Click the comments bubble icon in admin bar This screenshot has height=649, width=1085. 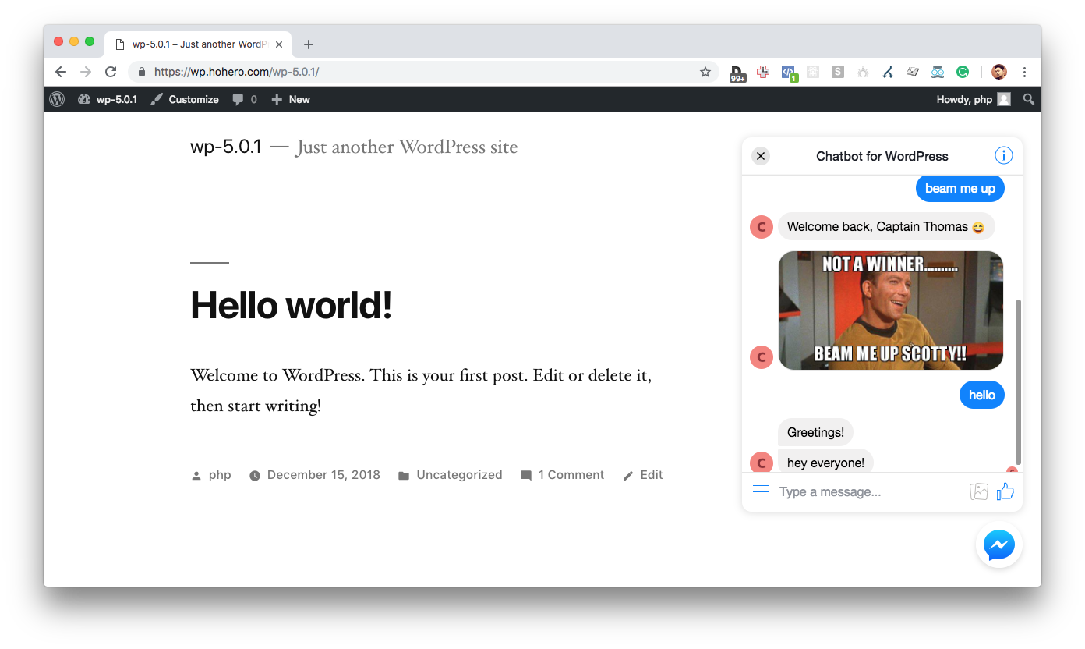[x=238, y=99]
